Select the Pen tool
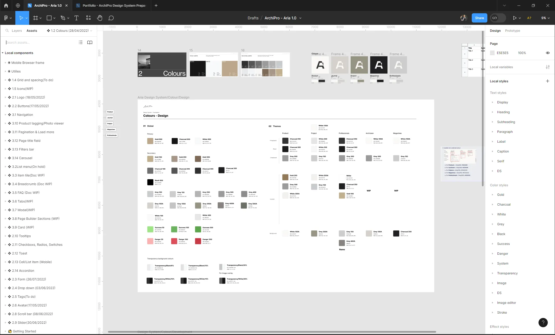The height and width of the screenshot is (335, 555). click(63, 18)
